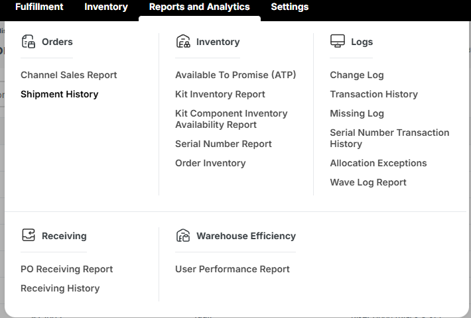Open the Serial Number Report

point(224,144)
